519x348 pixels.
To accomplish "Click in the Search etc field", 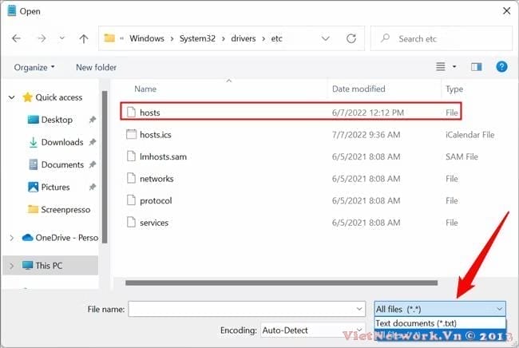I will click(x=447, y=38).
